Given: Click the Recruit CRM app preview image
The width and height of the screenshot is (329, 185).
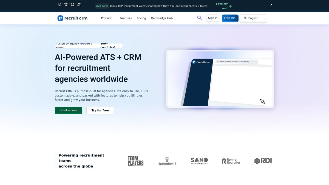Looking at the screenshot, I should tap(220, 79).
